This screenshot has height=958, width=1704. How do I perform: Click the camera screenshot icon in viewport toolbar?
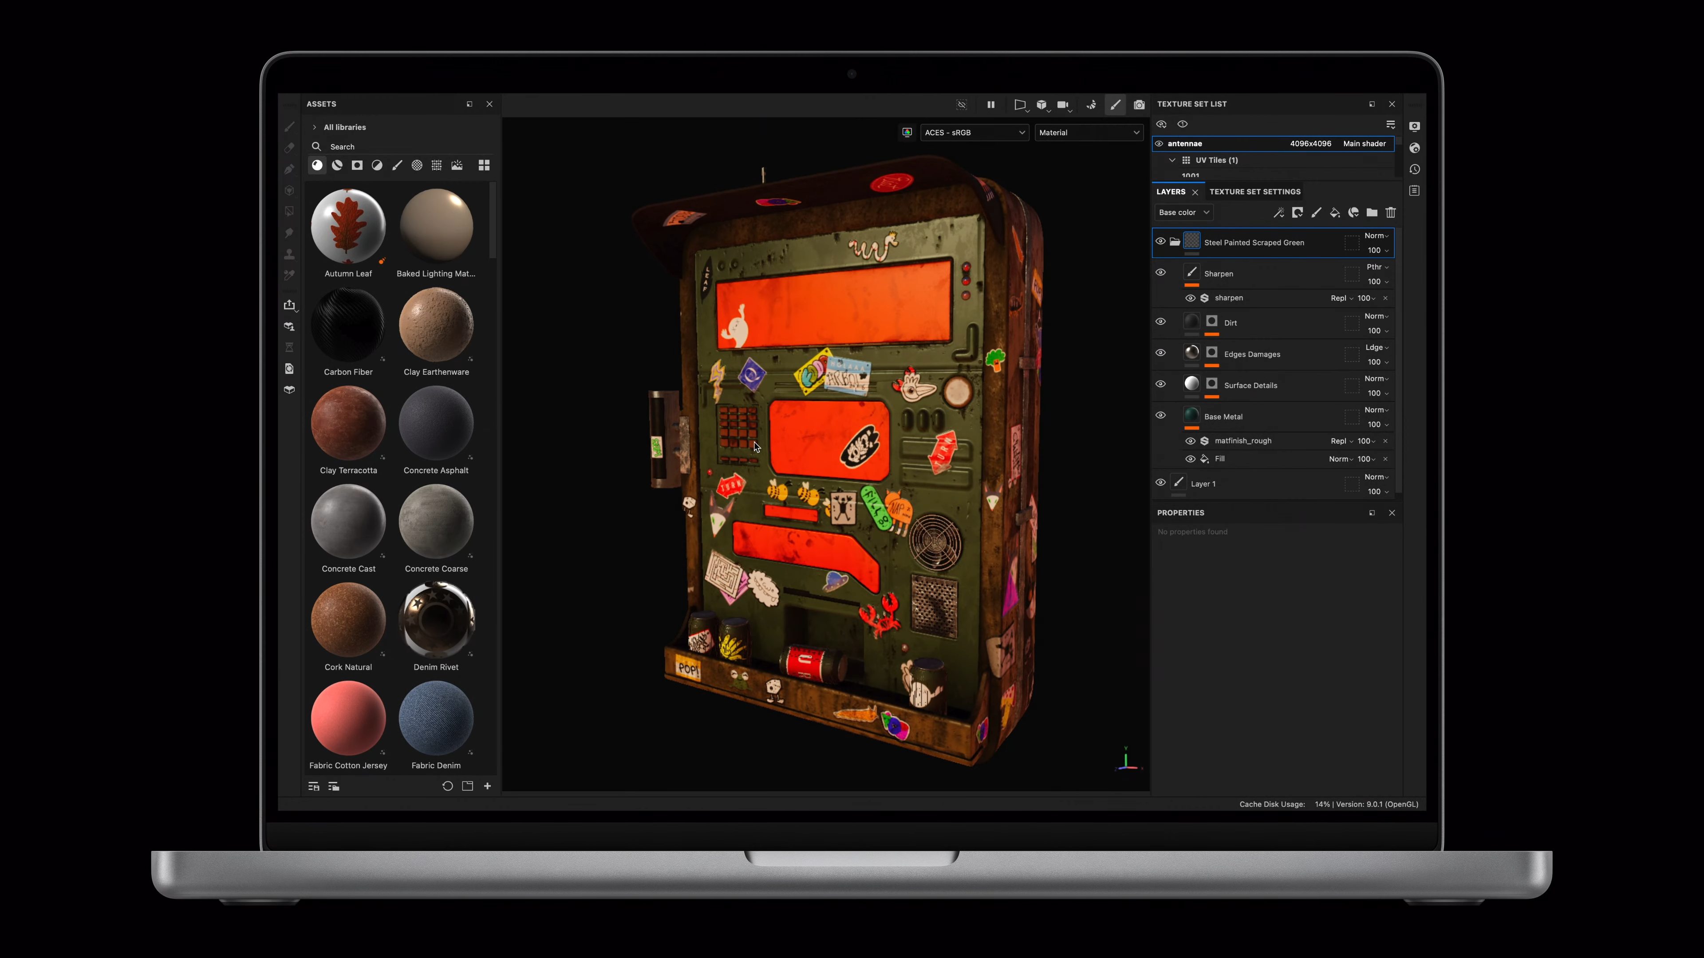pos(1138,105)
